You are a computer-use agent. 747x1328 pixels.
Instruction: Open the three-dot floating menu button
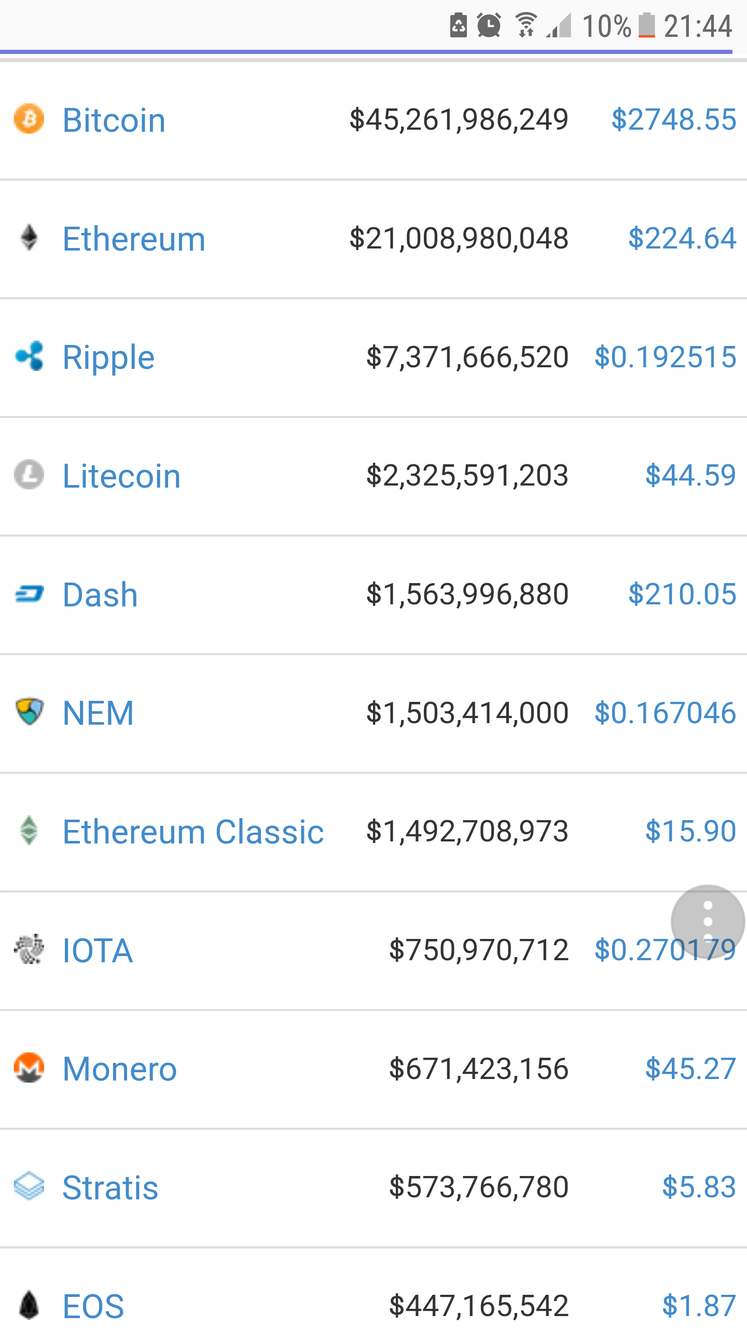coord(708,922)
